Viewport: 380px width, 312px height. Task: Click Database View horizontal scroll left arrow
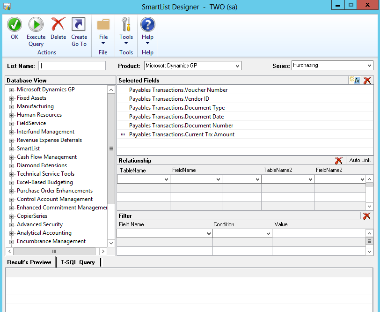point(9,252)
